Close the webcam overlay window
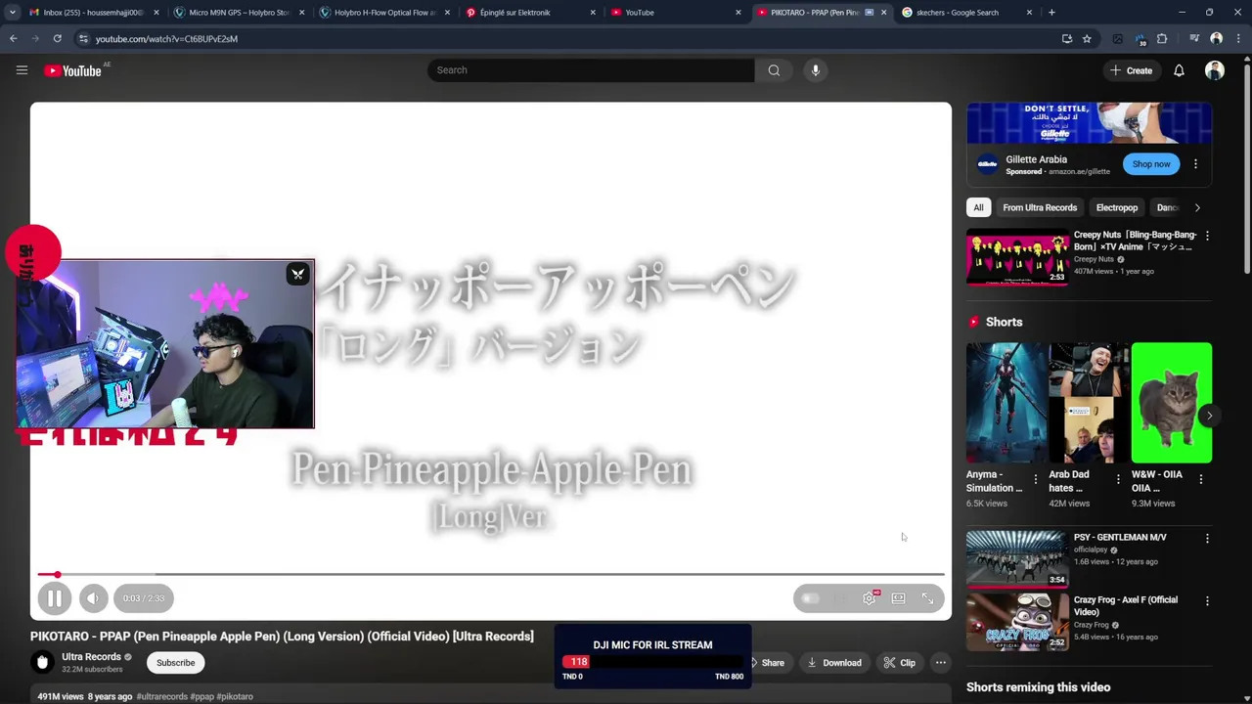Screen dimensions: 1252x704 [x=298, y=274]
